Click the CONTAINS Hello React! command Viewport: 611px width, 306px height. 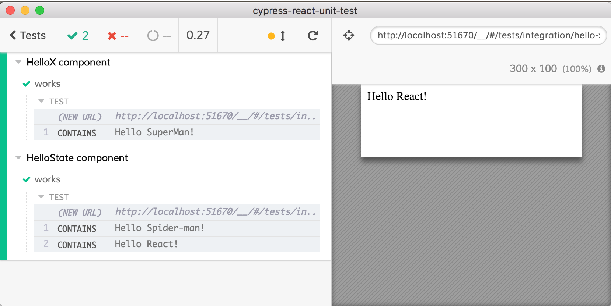click(x=177, y=245)
